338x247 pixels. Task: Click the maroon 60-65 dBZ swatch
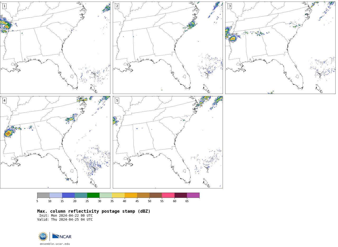pos(181,195)
